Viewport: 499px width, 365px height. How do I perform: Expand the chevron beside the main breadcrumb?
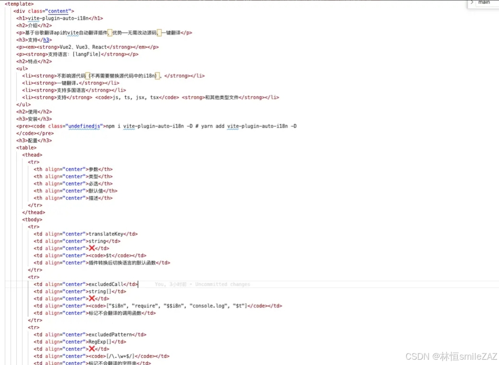pos(472,2)
